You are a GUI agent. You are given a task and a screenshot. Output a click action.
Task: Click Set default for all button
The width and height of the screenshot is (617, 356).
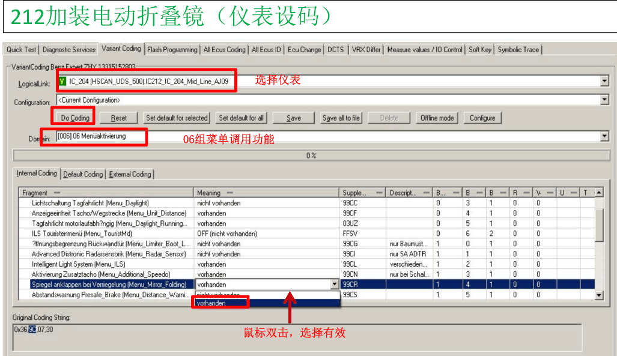tap(241, 118)
